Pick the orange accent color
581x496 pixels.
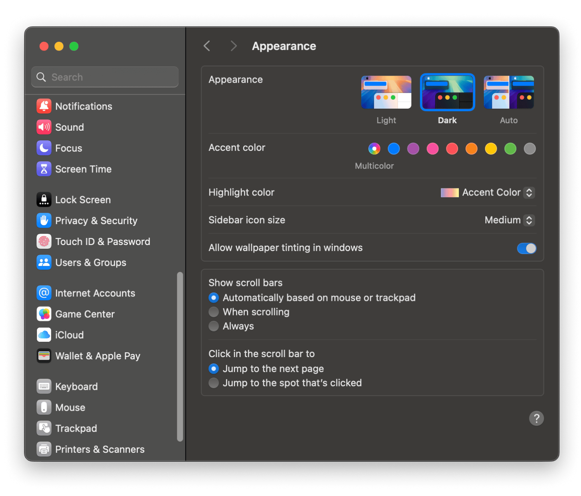[472, 149]
